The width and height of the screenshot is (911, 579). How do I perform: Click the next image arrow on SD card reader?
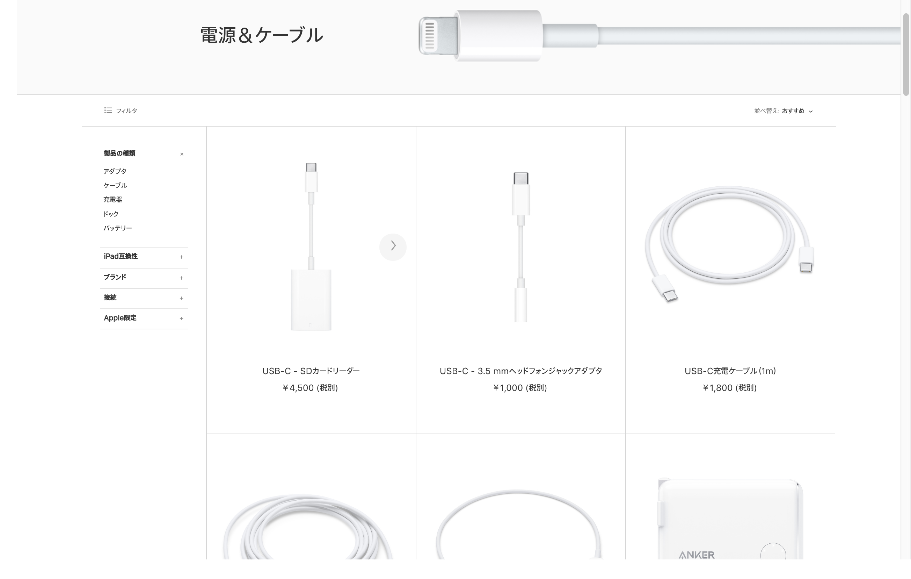(393, 246)
